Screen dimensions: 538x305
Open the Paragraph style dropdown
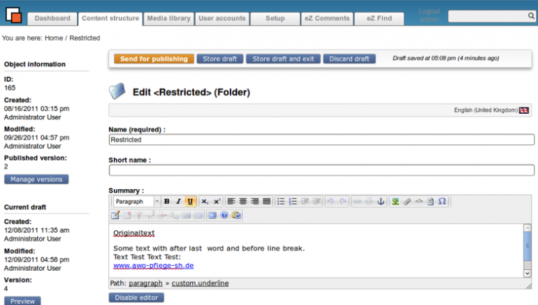click(137, 202)
